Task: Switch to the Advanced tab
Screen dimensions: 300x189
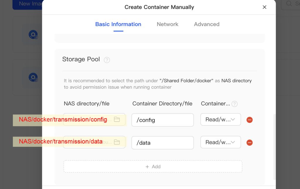Action: 207,24
